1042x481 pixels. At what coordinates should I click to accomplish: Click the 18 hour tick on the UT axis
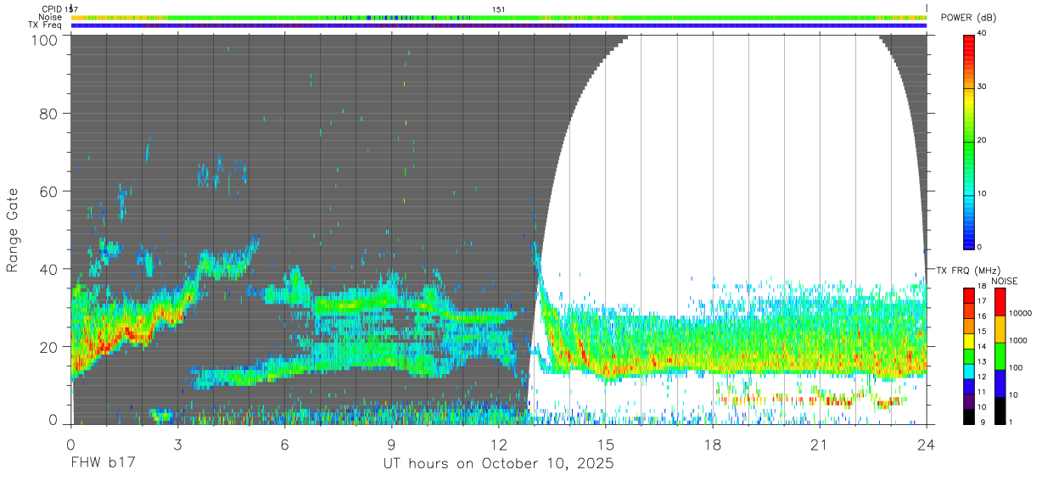point(712,444)
